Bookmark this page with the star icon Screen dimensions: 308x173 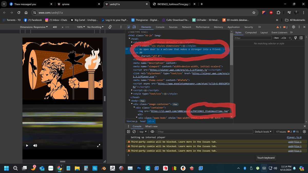click(254, 12)
